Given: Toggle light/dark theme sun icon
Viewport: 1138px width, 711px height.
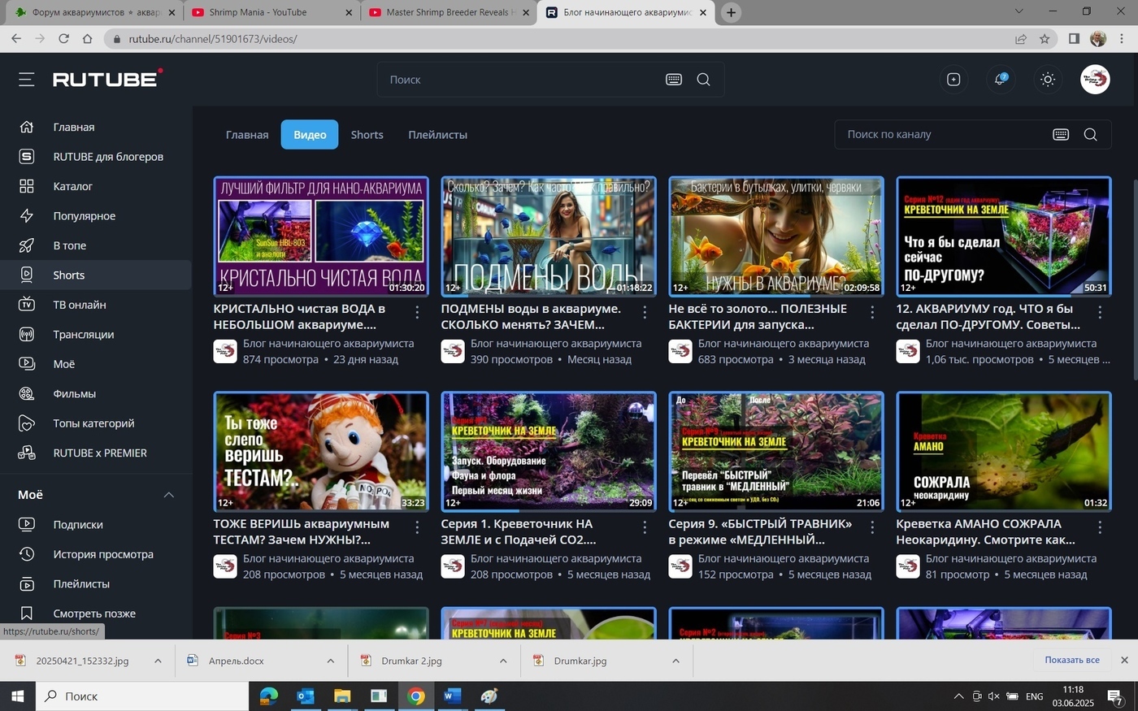Looking at the screenshot, I should [1048, 79].
